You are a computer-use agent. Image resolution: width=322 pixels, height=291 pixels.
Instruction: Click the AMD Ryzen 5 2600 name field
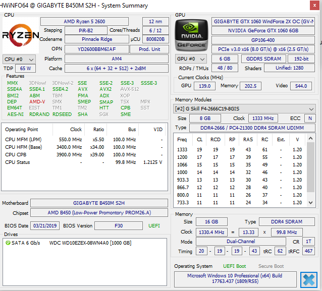pyautogui.click(x=84, y=22)
